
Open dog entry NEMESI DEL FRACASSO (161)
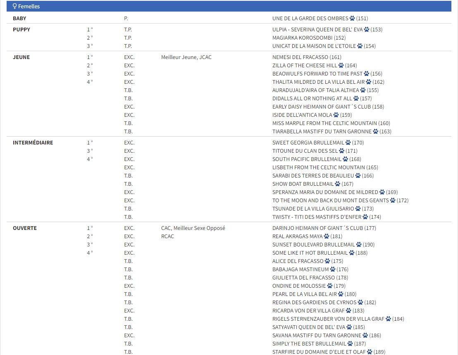pos(307,57)
